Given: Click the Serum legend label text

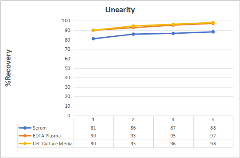Looking at the screenshot, I should [x=40, y=128].
